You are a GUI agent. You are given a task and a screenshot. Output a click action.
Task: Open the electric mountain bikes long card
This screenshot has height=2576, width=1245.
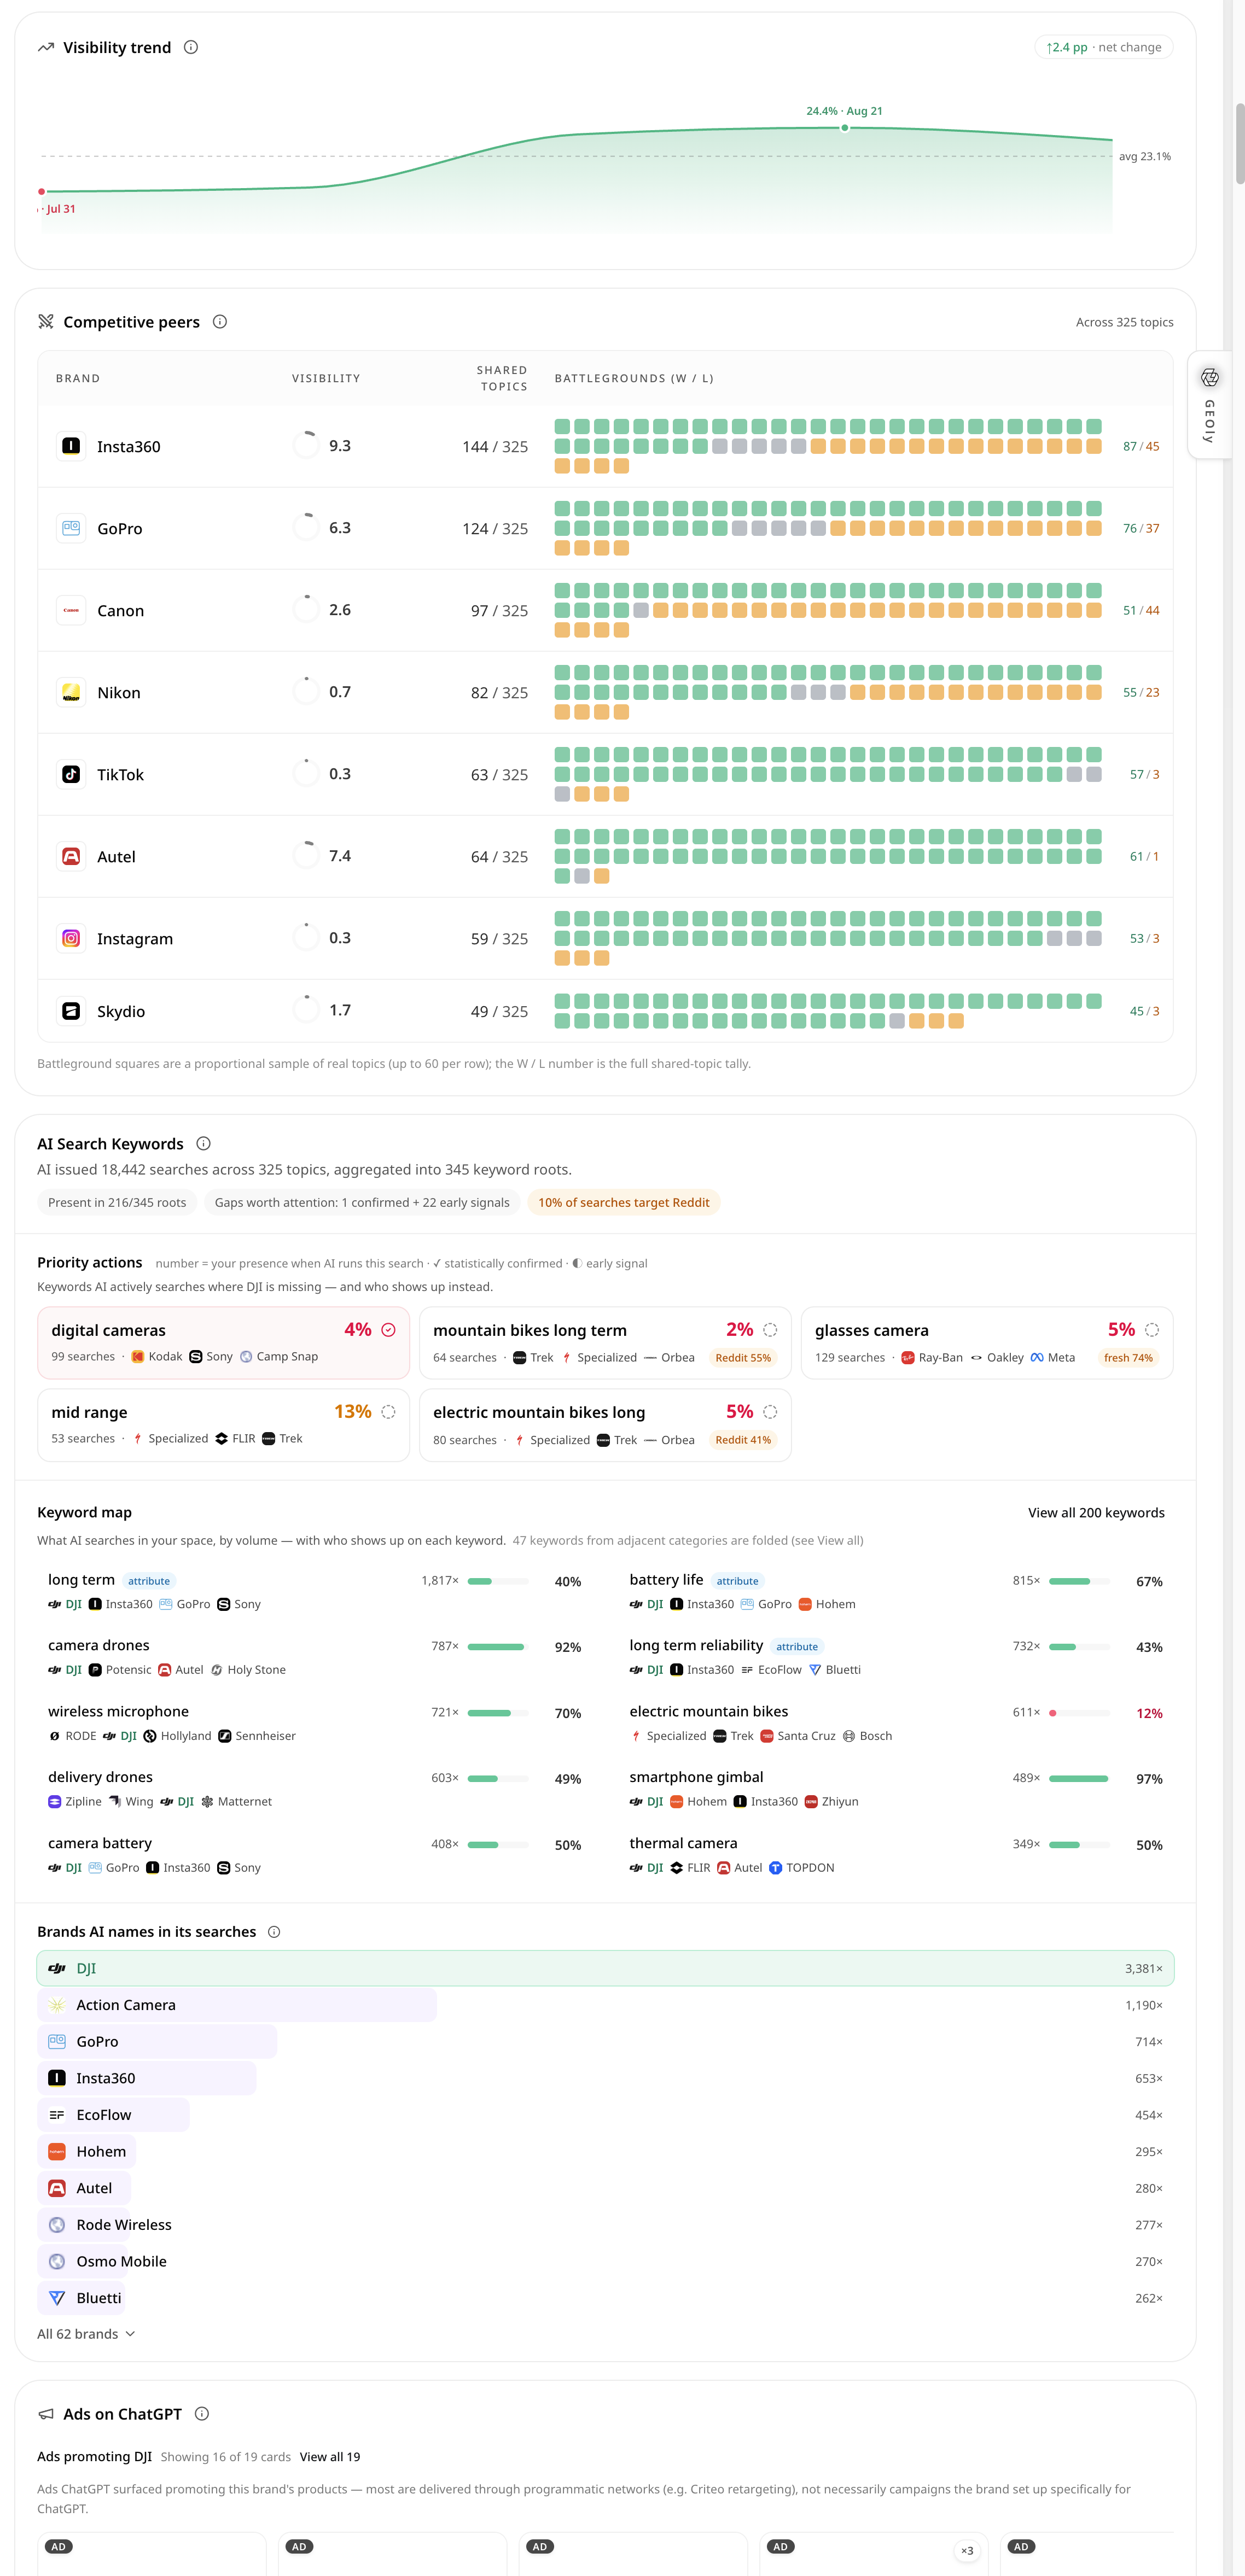click(605, 1424)
